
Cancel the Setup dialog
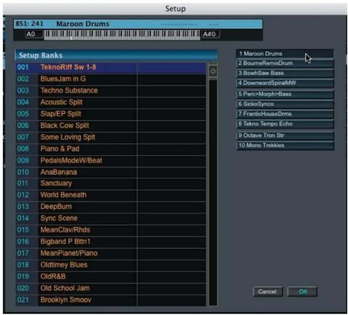coord(268,292)
